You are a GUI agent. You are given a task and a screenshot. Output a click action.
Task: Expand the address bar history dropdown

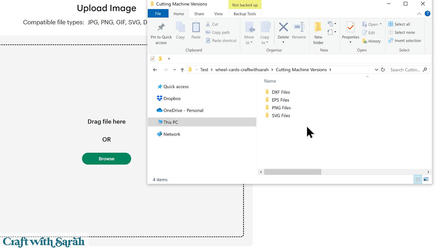376,70
